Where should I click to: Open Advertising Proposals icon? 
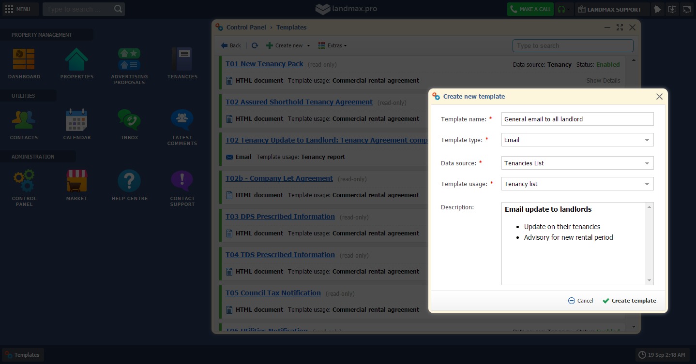[x=129, y=59]
